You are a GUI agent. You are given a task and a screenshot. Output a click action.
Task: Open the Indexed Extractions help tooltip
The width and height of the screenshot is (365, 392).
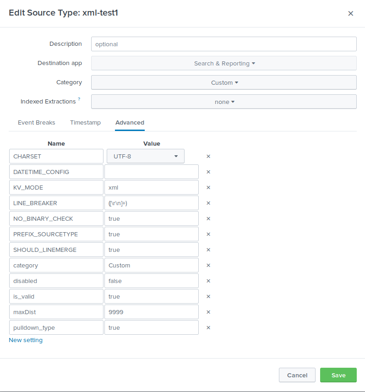(79, 99)
